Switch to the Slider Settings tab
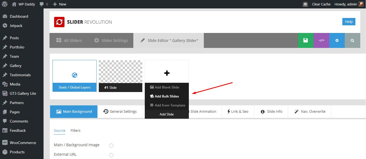 [x=111, y=40]
